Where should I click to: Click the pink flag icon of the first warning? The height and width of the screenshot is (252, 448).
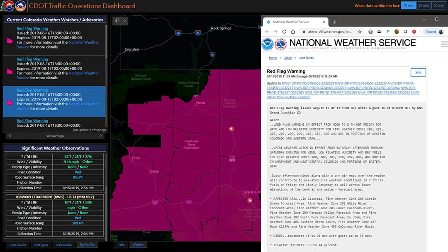10,40
